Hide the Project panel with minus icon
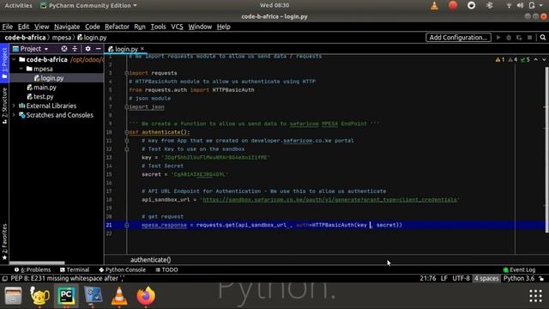The width and height of the screenshot is (549, 309). 99,49
